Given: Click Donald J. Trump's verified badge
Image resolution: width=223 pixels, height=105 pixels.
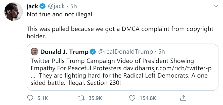Looking at the screenshot, I should coord(93,52).
